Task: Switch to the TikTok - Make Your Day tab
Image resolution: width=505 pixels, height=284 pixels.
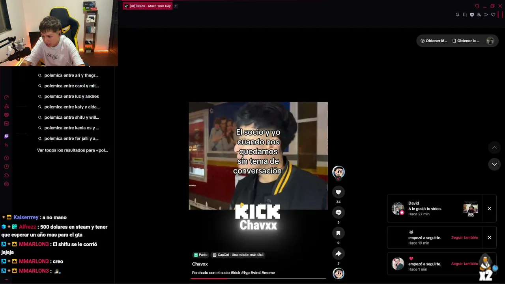Action: [148, 6]
